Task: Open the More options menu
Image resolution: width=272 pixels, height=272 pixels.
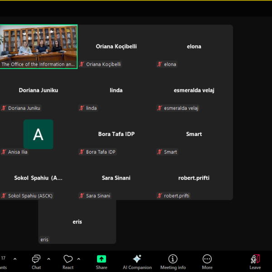Action: point(207,259)
